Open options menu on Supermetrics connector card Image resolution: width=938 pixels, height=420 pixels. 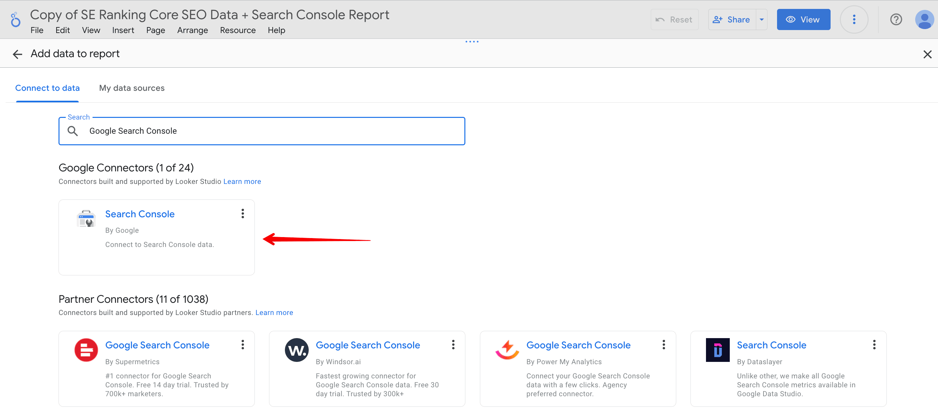243,345
